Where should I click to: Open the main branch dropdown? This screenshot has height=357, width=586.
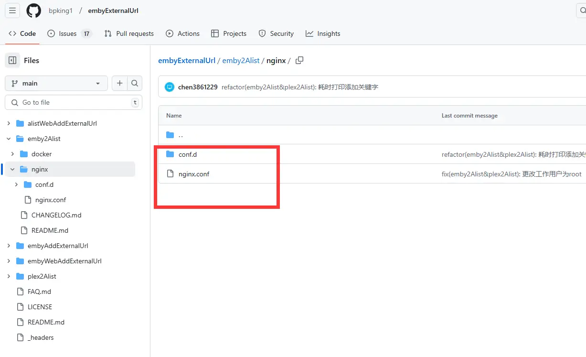click(56, 83)
